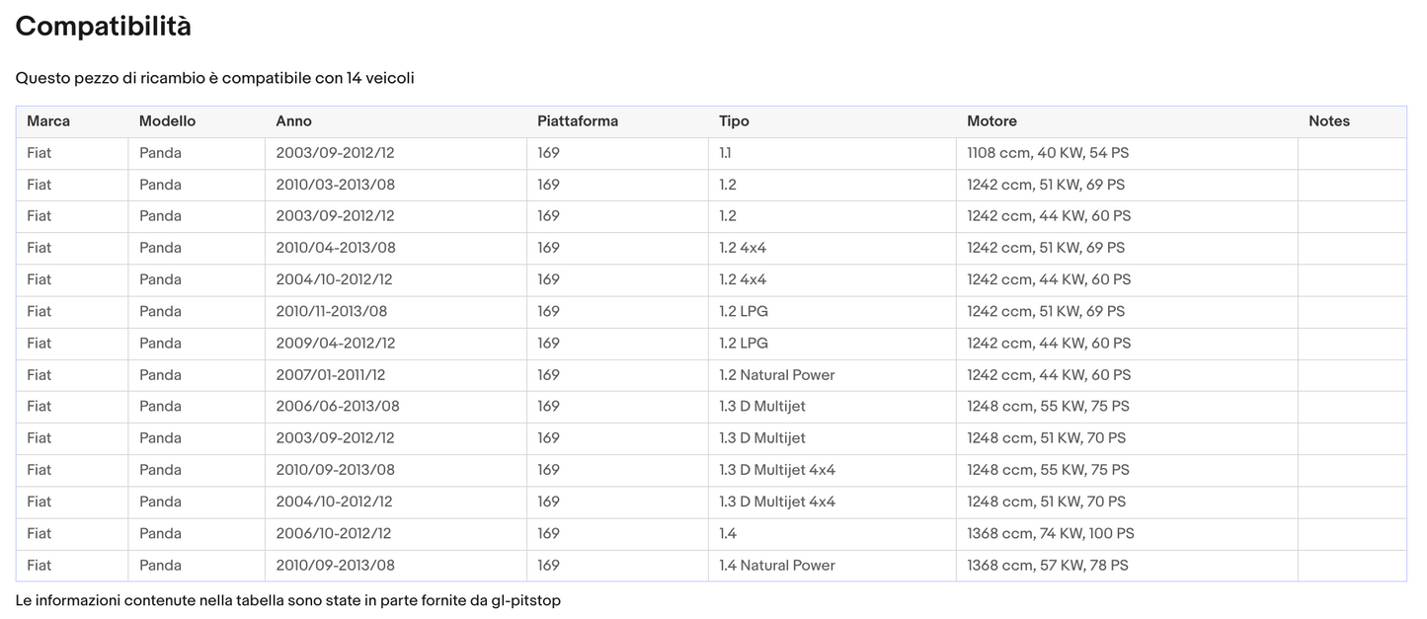Click the Compatibilità section heading
This screenshot has height=619, width=1427.
[104, 27]
